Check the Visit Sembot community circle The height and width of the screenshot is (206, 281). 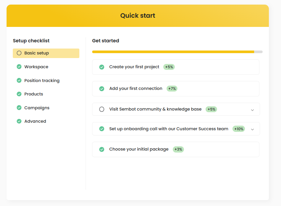[102, 109]
